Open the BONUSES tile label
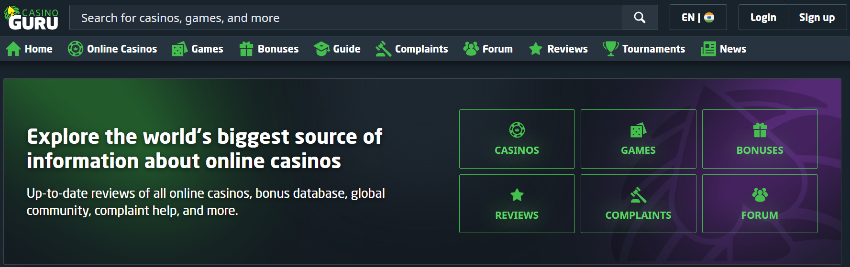850x267 pixels. click(760, 150)
